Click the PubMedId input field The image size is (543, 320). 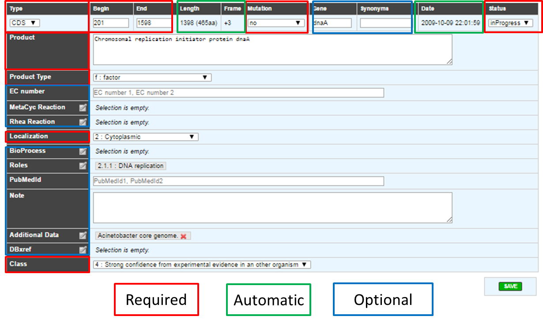[238, 181]
